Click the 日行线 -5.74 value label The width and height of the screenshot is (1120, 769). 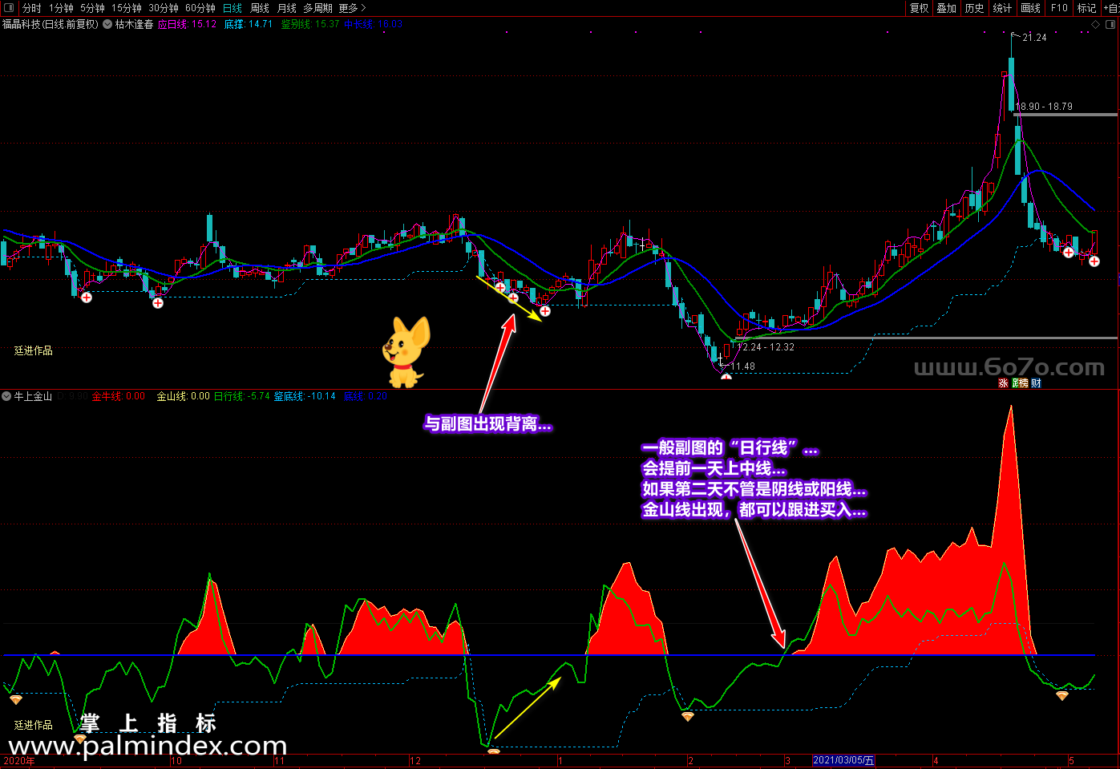pos(242,396)
